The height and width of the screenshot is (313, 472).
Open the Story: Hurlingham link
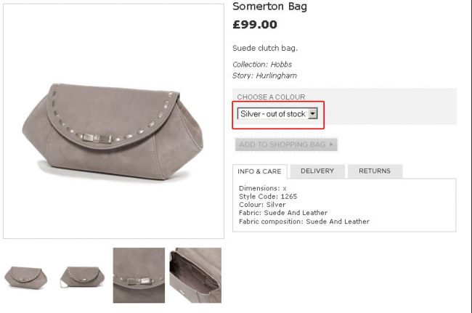(264, 76)
